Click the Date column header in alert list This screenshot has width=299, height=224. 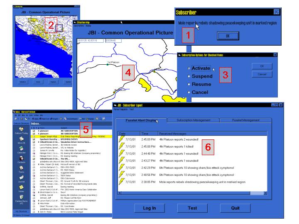[x=129, y=134]
